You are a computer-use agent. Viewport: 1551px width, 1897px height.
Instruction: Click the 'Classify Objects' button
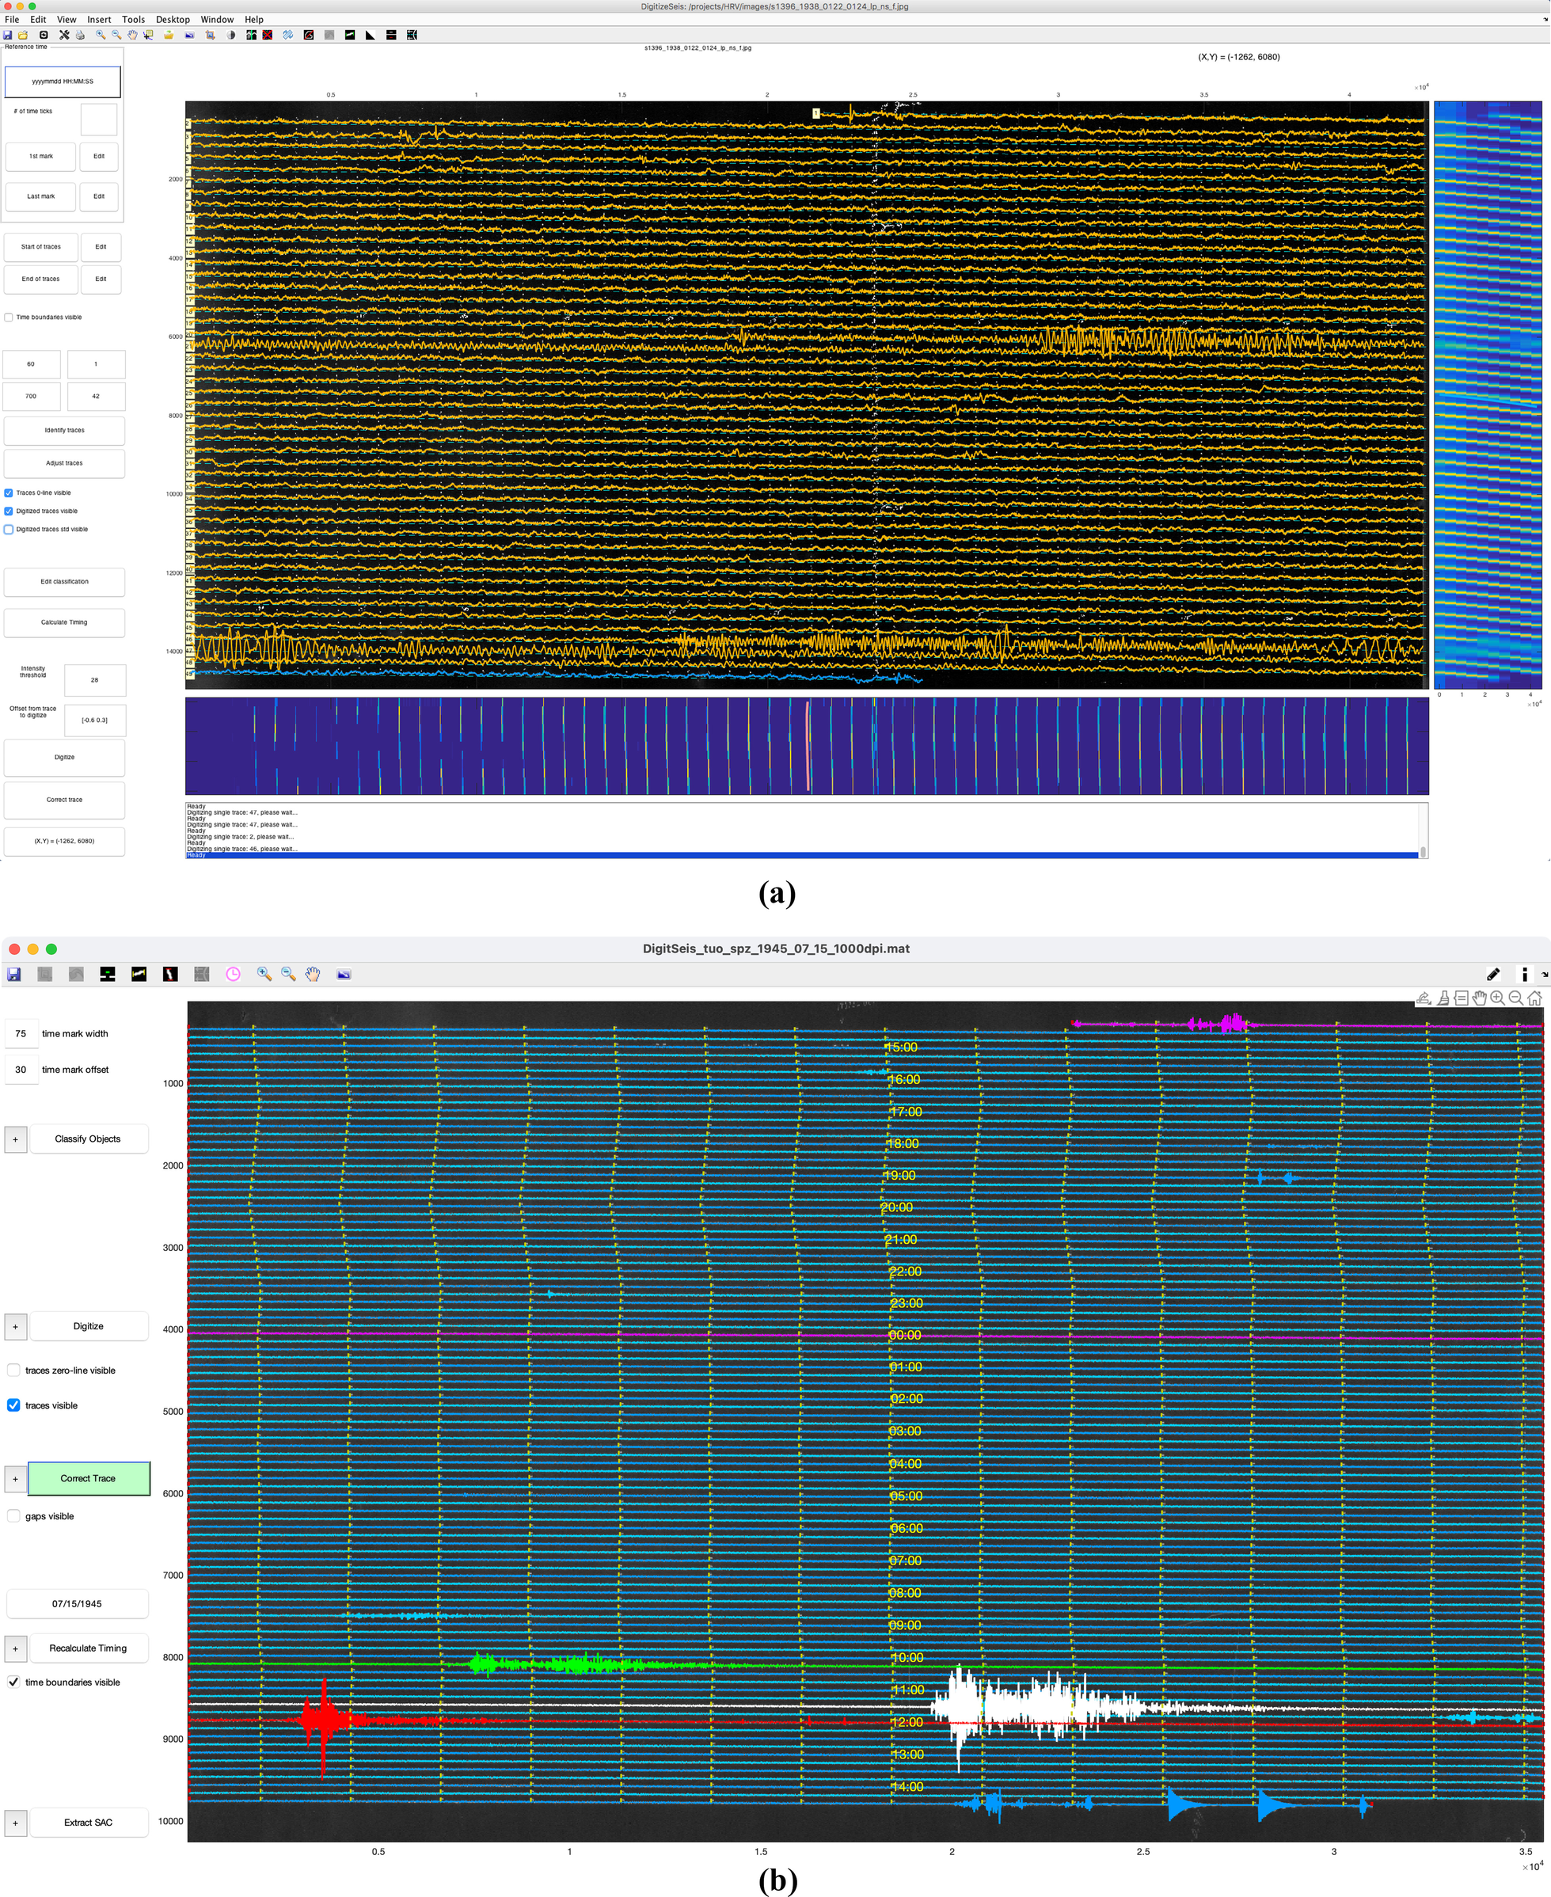click(x=89, y=1139)
